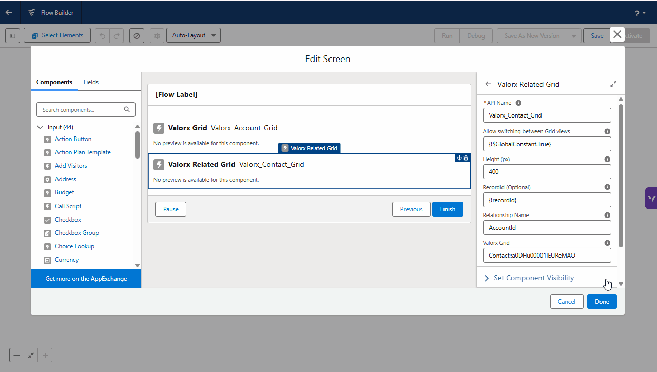Delete Valorx Related Grid via trash icon
The image size is (657, 372).
pyautogui.click(x=466, y=158)
